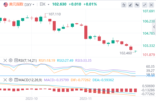Expand the RSI indicator panel
This screenshot has width=156, height=102.
pos(16,60)
